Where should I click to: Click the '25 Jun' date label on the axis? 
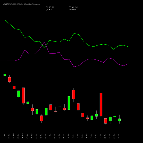click(119, 136)
